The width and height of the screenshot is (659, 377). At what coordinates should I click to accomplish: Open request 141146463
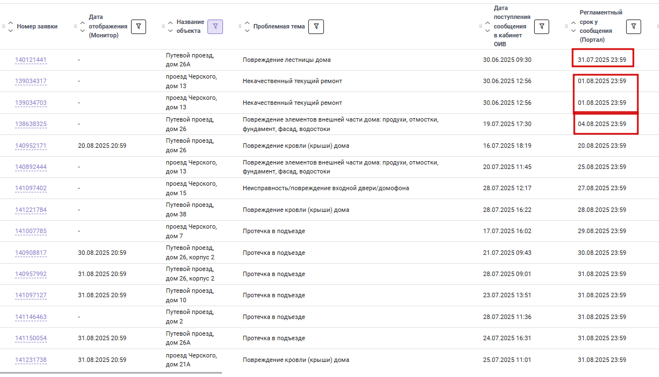coord(31,317)
